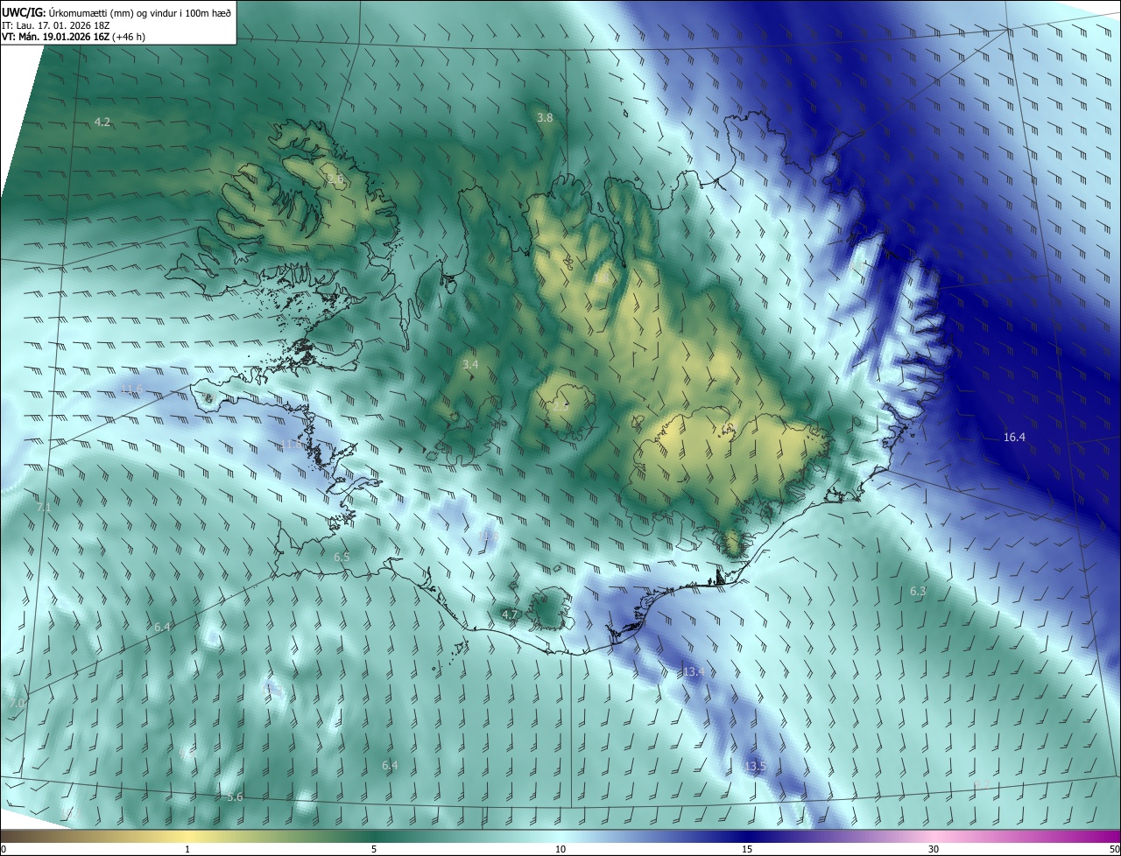Screen dimensions: 1121x856
Task: Click the initial time line "IT: Lau. 17. 01. 2026 18Z"
Action: 55,25
